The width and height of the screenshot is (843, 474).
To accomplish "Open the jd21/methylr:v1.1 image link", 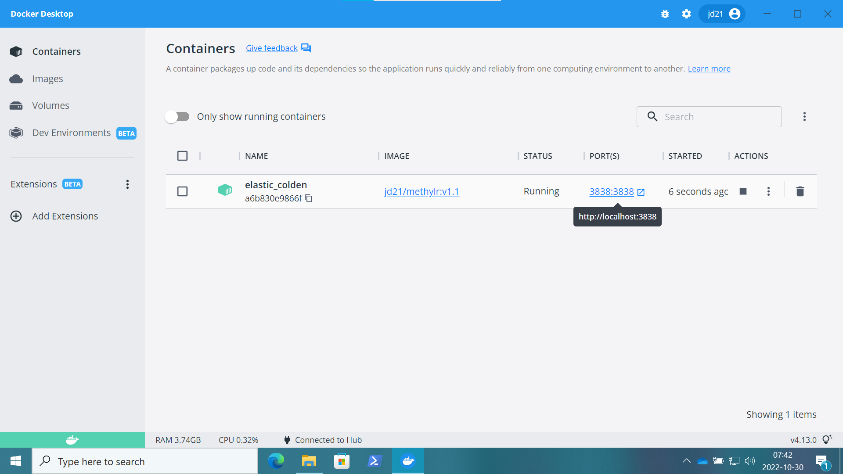I will pos(421,191).
